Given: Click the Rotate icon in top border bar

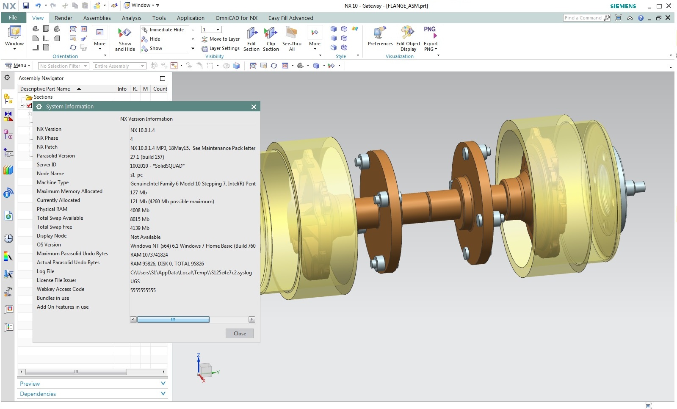Looking at the screenshot, I should [x=274, y=66].
